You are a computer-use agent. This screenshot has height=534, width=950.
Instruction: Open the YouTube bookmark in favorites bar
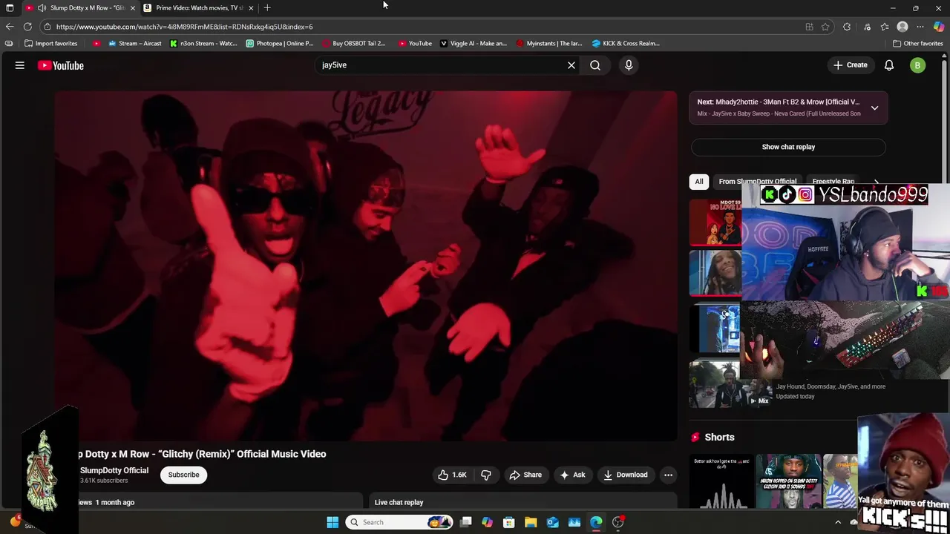[415, 43]
